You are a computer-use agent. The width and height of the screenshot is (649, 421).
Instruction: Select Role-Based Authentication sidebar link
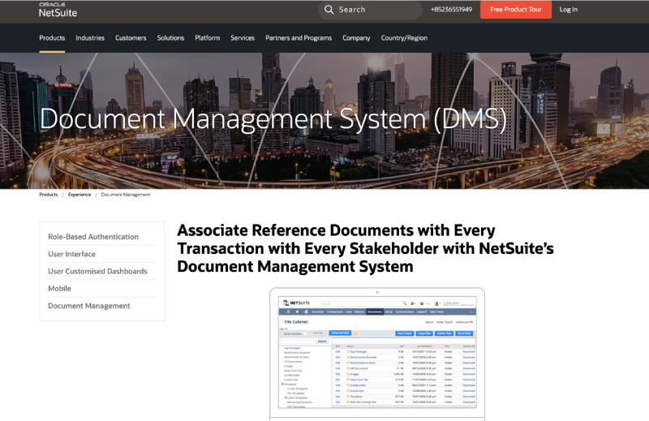(93, 237)
